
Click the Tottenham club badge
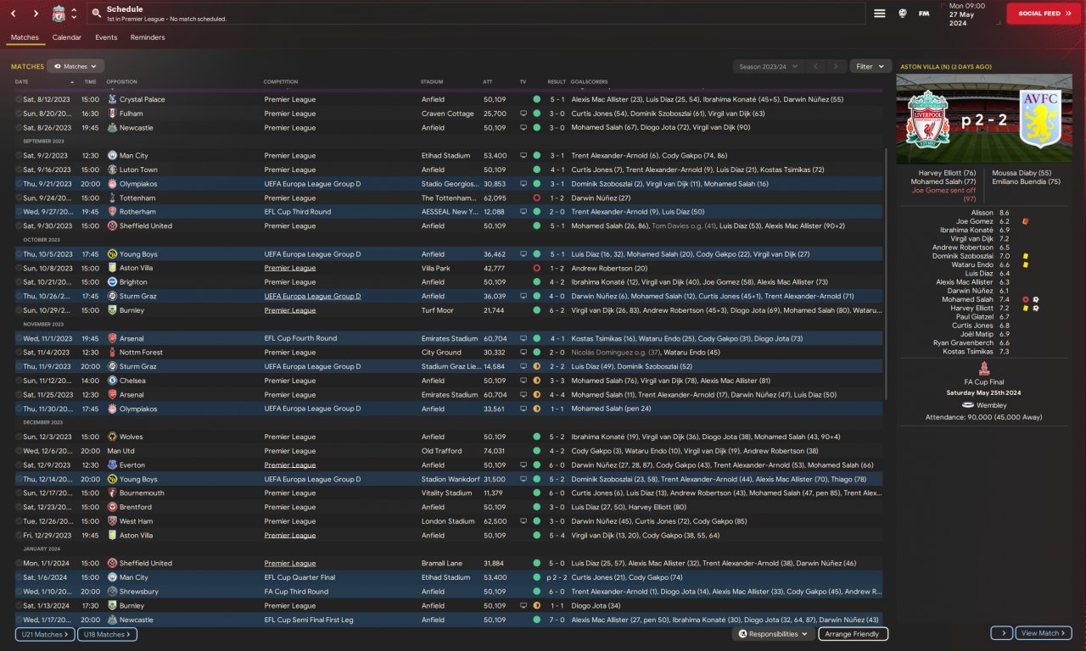112,198
